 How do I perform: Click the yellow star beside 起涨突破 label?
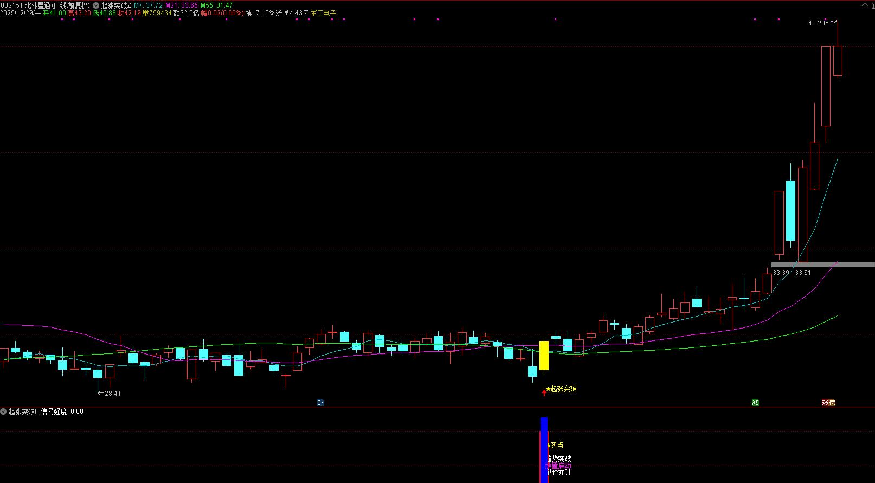[548, 389]
